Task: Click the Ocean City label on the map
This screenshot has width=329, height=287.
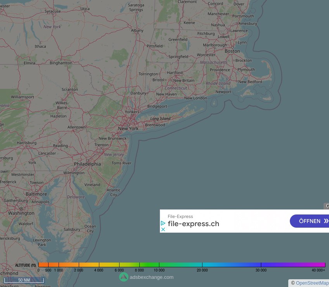Action: [x=90, y=228]
